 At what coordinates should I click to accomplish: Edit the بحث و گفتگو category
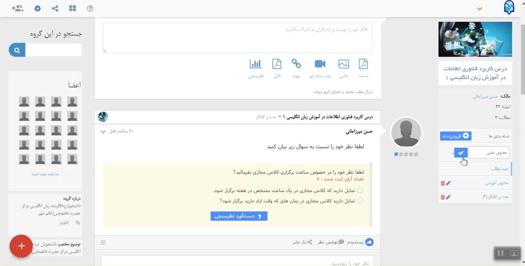click(x=448, y=197)
